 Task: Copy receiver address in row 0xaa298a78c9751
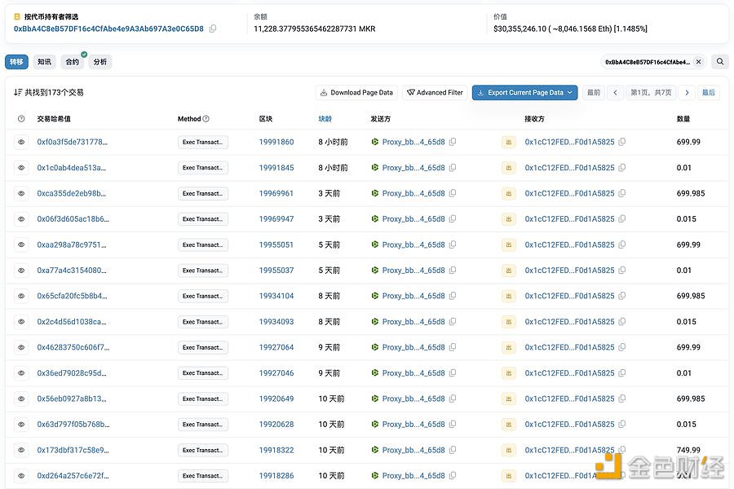(622, 244)
